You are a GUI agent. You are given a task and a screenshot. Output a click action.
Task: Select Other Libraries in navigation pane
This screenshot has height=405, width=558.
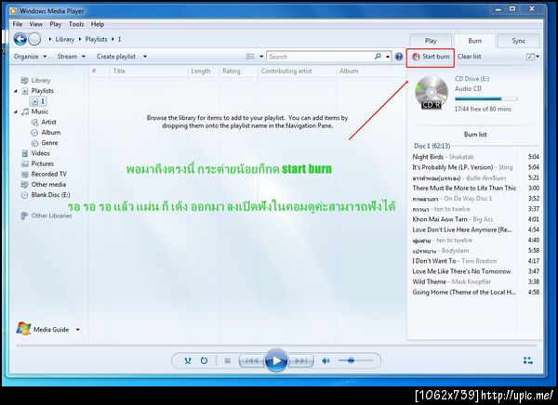46,216
